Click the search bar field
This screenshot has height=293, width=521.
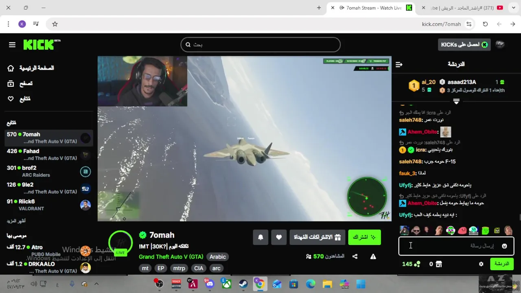260,45
